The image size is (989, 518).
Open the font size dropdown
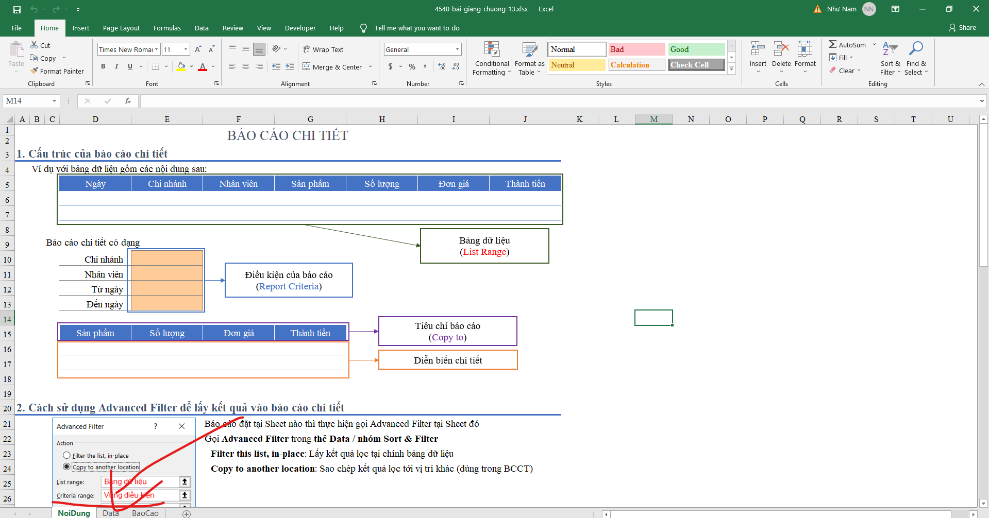[186, 49]
